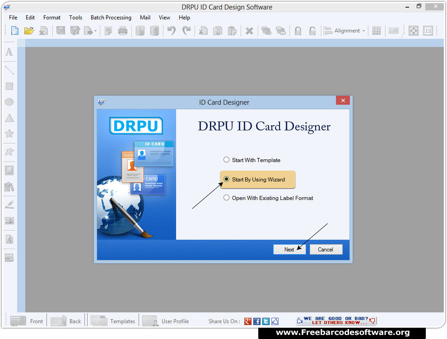Click the send-to-back layers icon

(x=281, y=31)
